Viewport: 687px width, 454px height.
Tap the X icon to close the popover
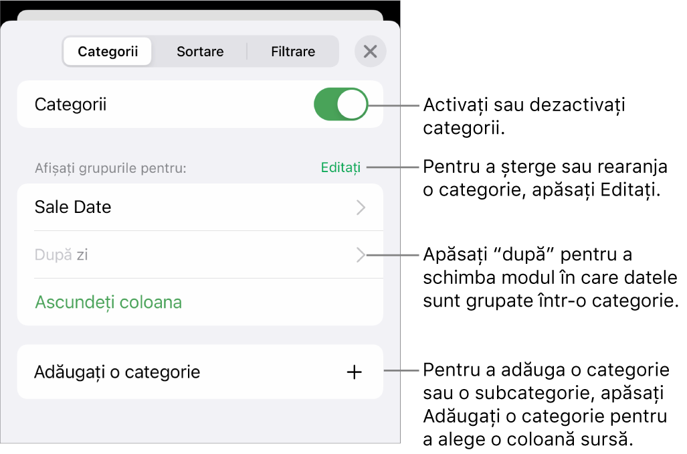[370, 51]
